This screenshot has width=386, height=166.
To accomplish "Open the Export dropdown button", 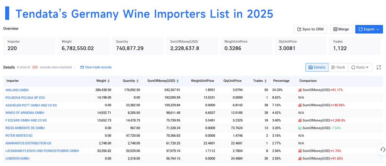I will pyautogui.click(x=369, y=29).
